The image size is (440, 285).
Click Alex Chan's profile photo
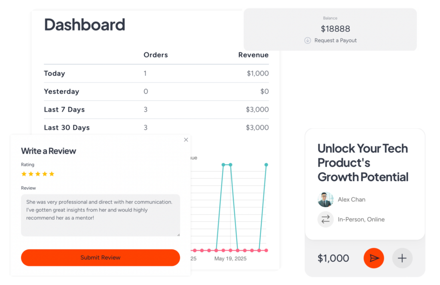[325, 200]
